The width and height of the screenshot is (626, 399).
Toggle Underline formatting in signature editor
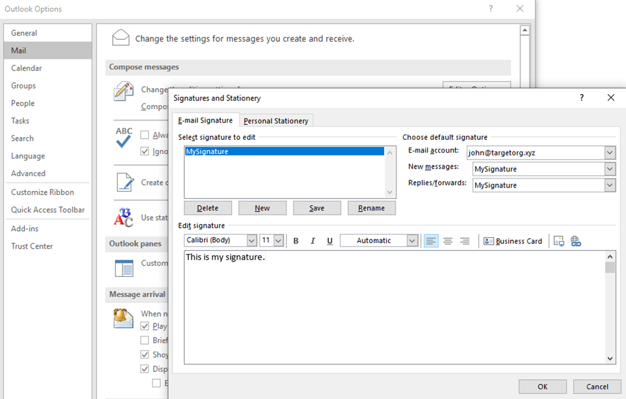point(330,241)
